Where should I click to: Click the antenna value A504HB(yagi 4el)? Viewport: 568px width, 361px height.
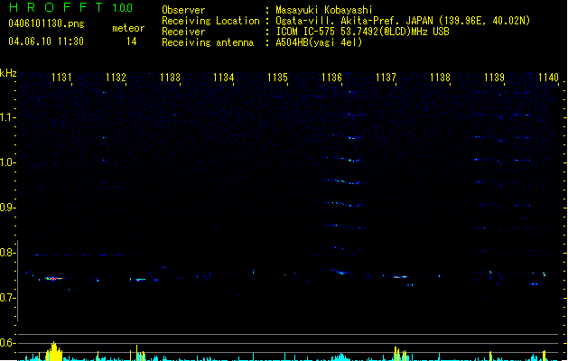pos(319,42)
